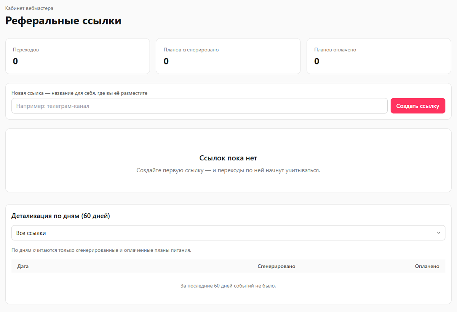Viewport: 457px width, 312px height.
Task: Click the "Реферальные ссылки" page heading
Action: point(63,21)
